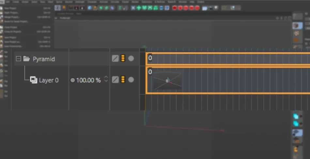The width and height of the screenshot is (310, 159).
Task: Click the Layer 0 motion layer icon
Action: (34, 80)
